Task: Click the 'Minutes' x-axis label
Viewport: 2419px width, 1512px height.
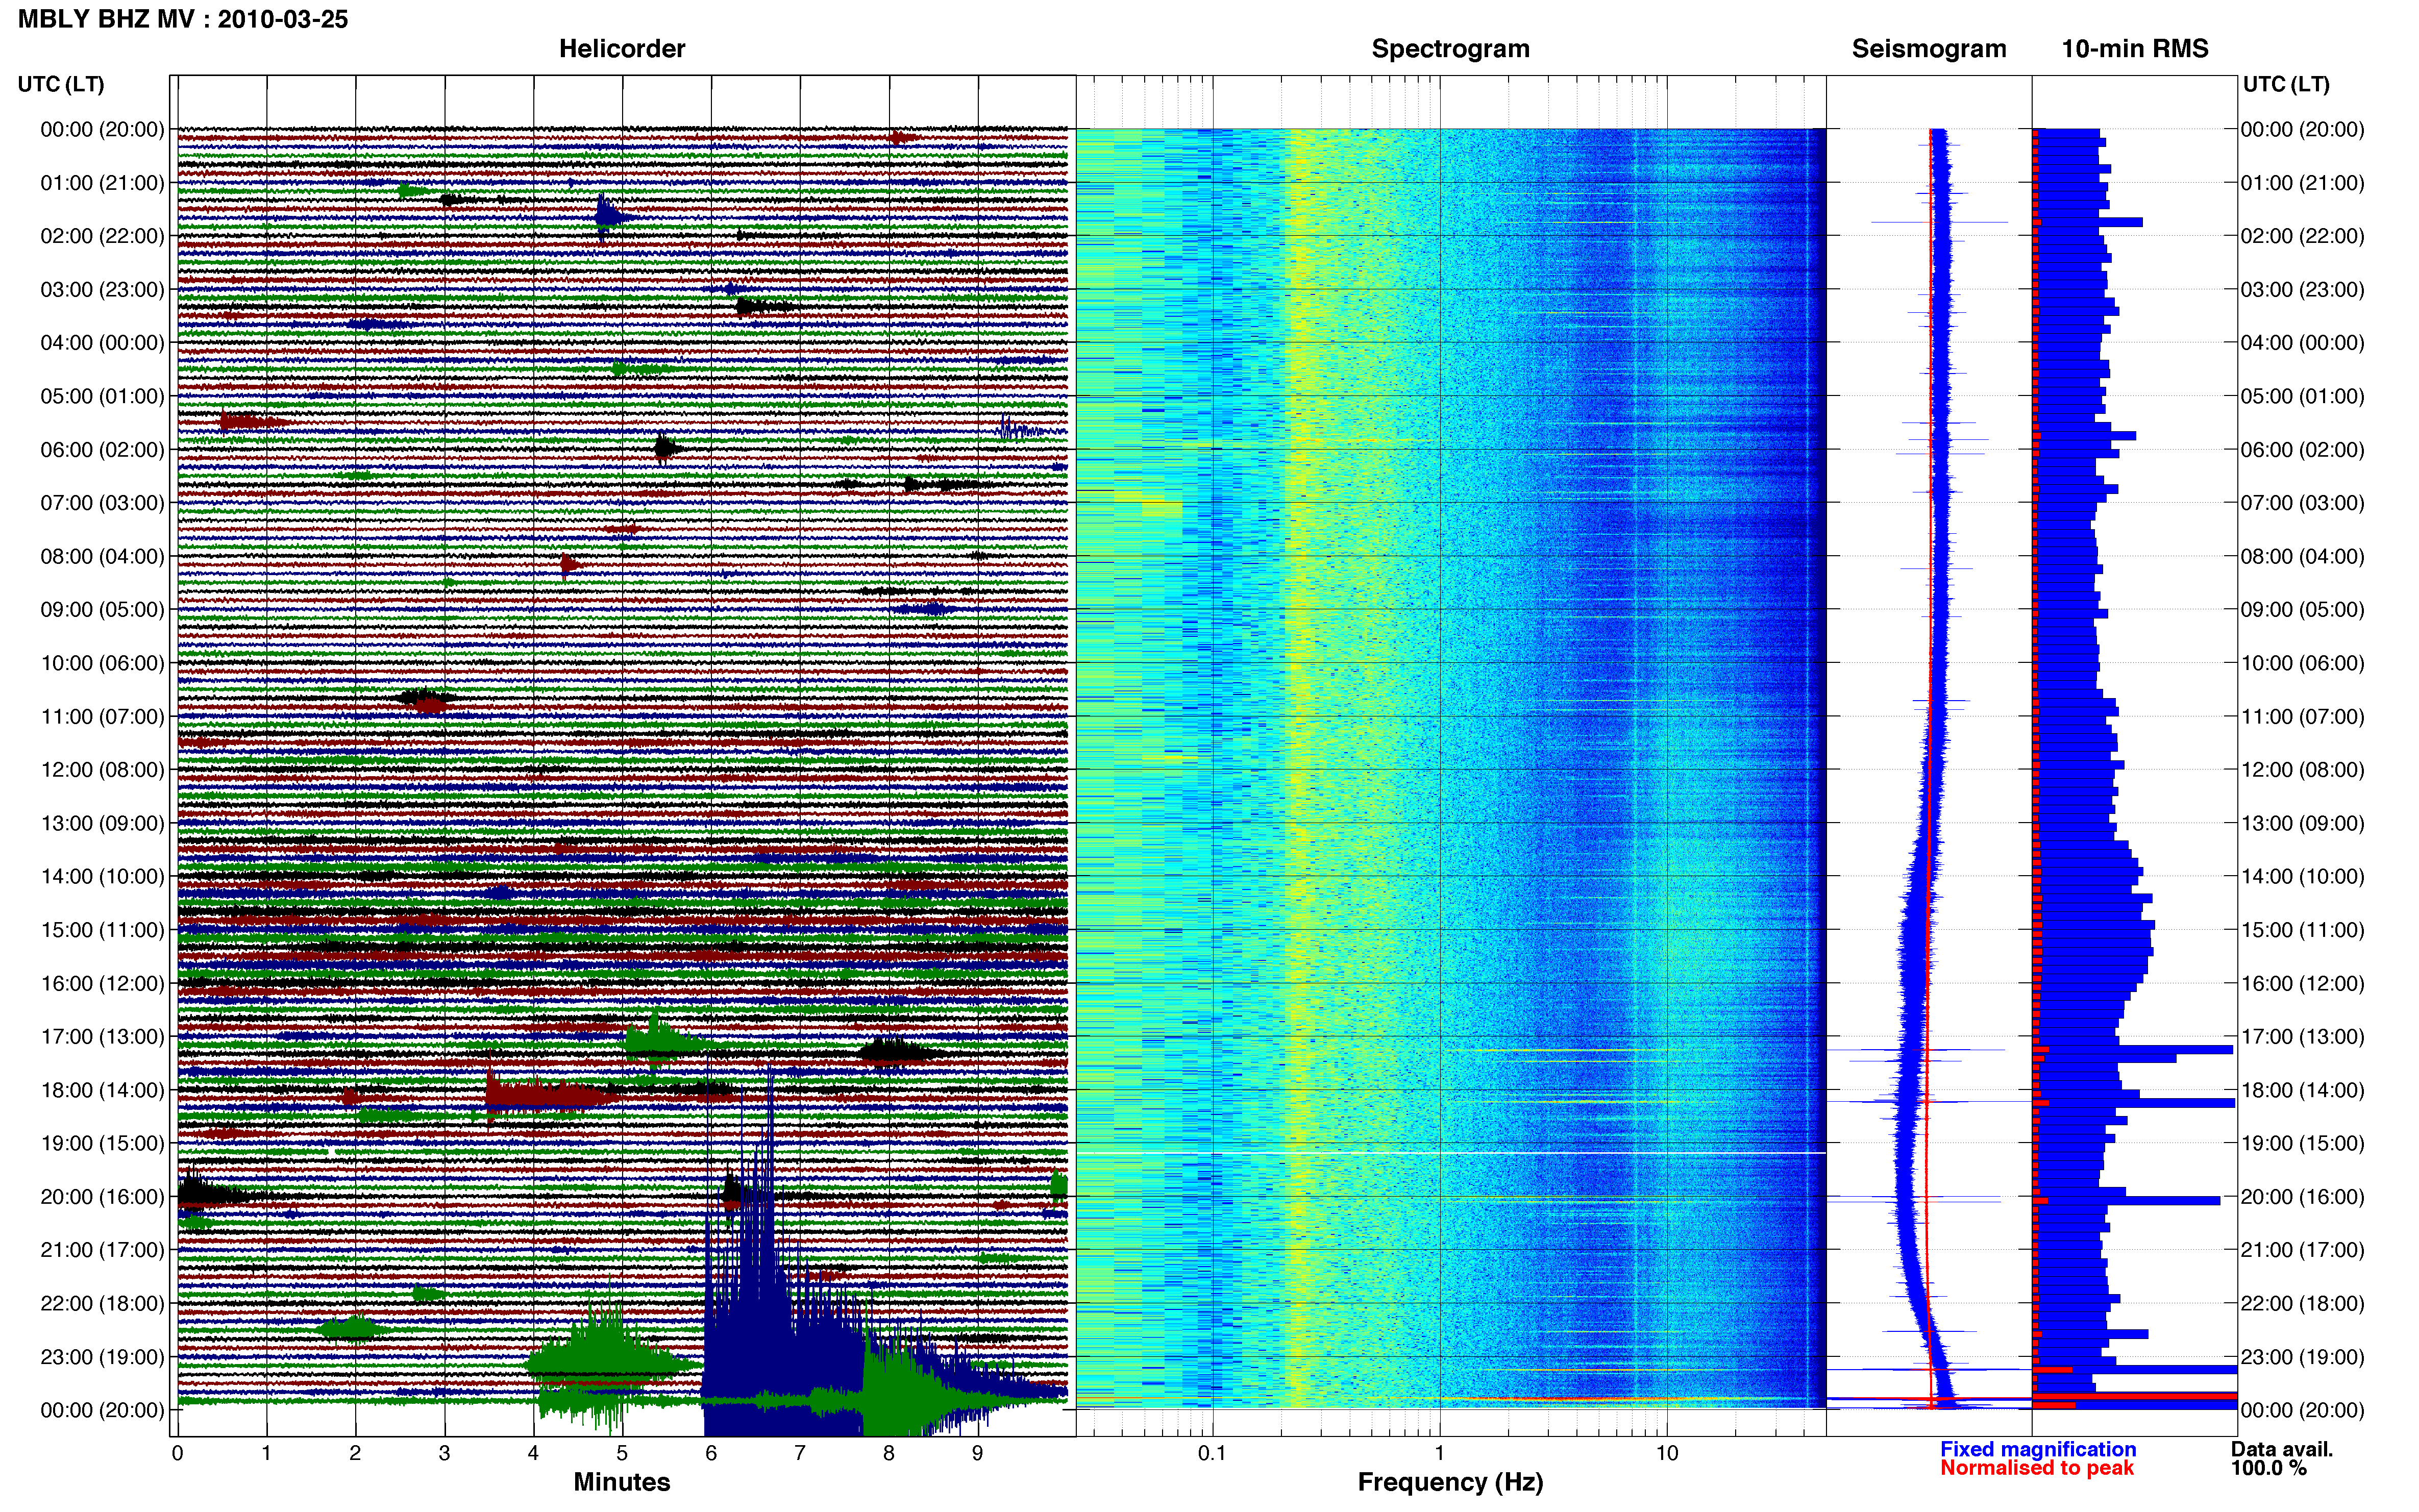Action: point(621,1482)
